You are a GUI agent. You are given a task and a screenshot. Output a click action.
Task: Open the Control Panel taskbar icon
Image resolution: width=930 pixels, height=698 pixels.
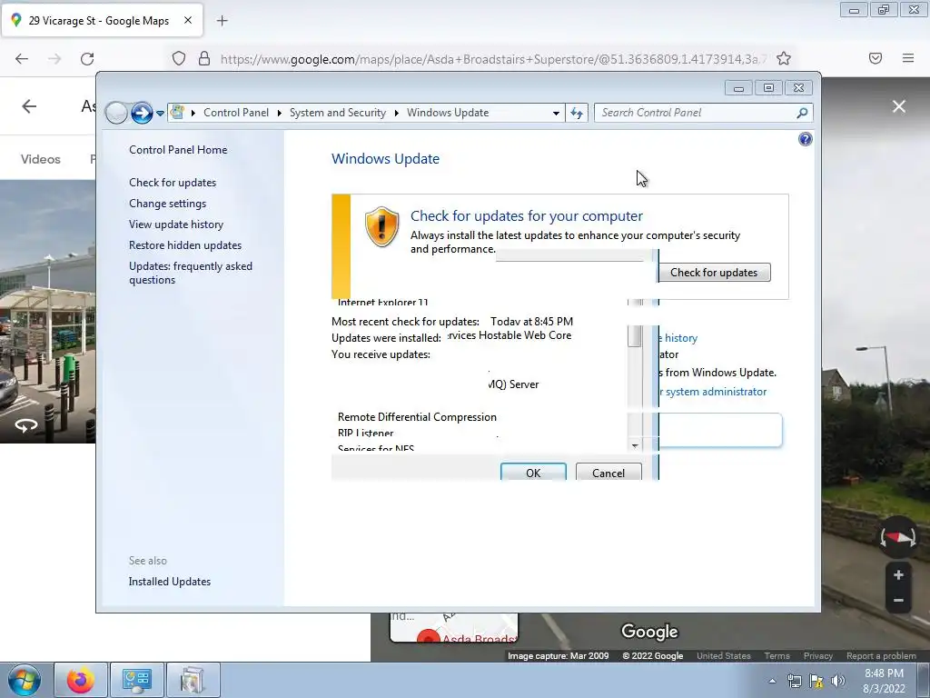click(136, 680)
